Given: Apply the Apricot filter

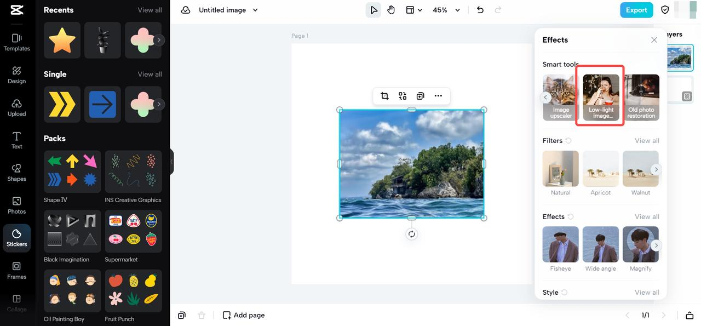Looking at the screenshot, I should (601, 173).
